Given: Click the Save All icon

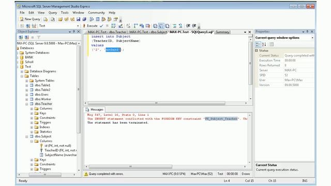Looking at the screenshot, I should coord(84,20).
